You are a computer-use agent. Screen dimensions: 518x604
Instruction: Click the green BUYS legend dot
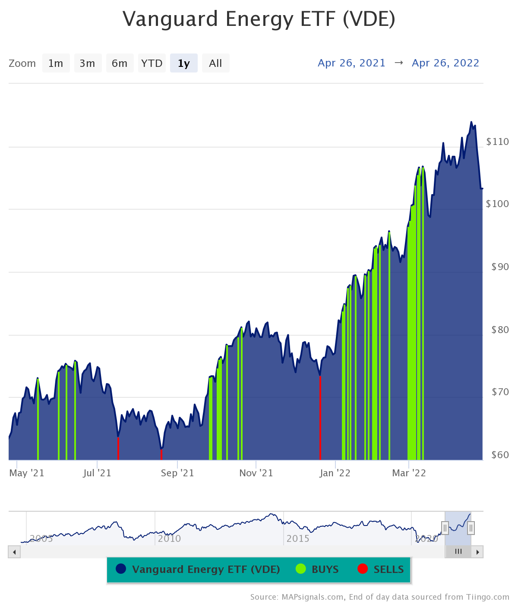[x=301, y=569]
